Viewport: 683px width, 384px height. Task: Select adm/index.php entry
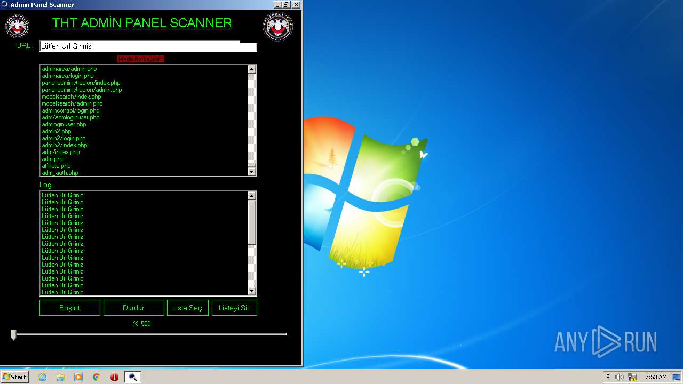pos(61,152)
